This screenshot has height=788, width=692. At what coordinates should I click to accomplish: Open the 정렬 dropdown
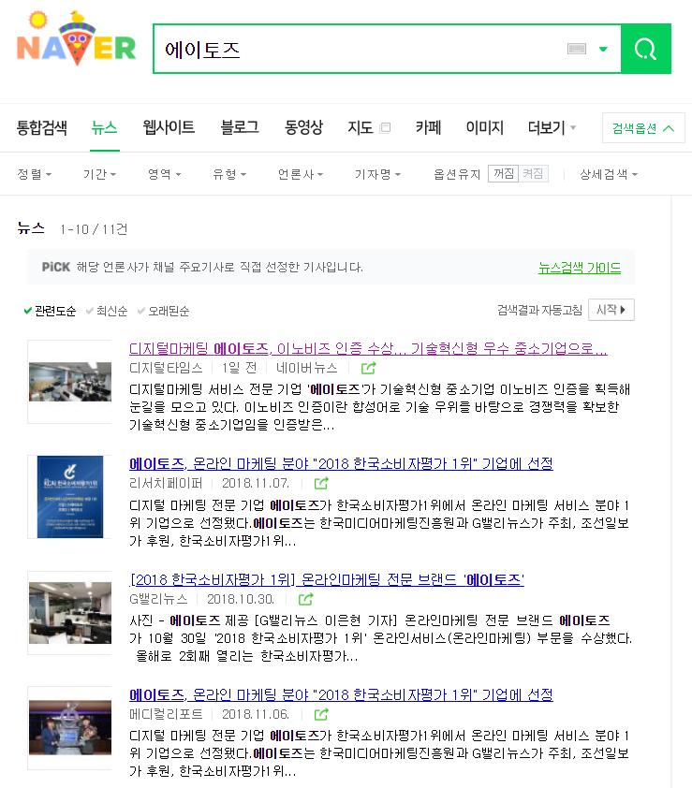point(35,174)
